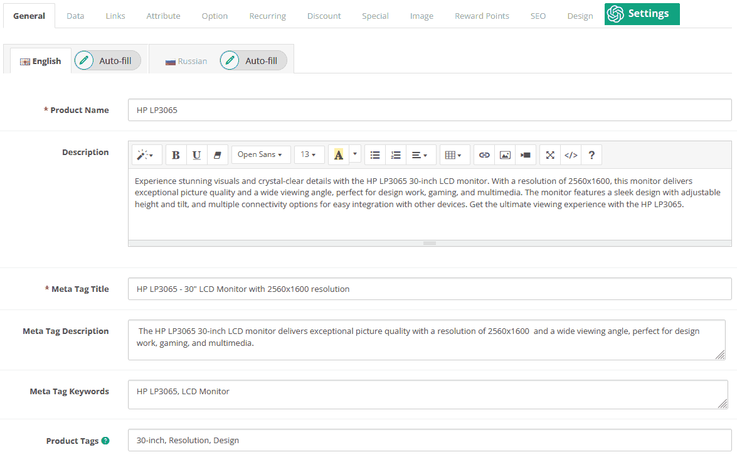The width and height of the screenshot is (737, 457).
Task: Switch to the Special tab
Action: 375,16
